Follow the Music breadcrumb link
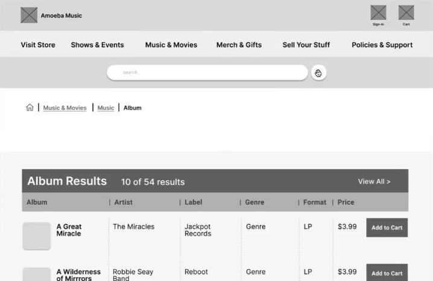 pyautogui.click(x=106, y=108)
